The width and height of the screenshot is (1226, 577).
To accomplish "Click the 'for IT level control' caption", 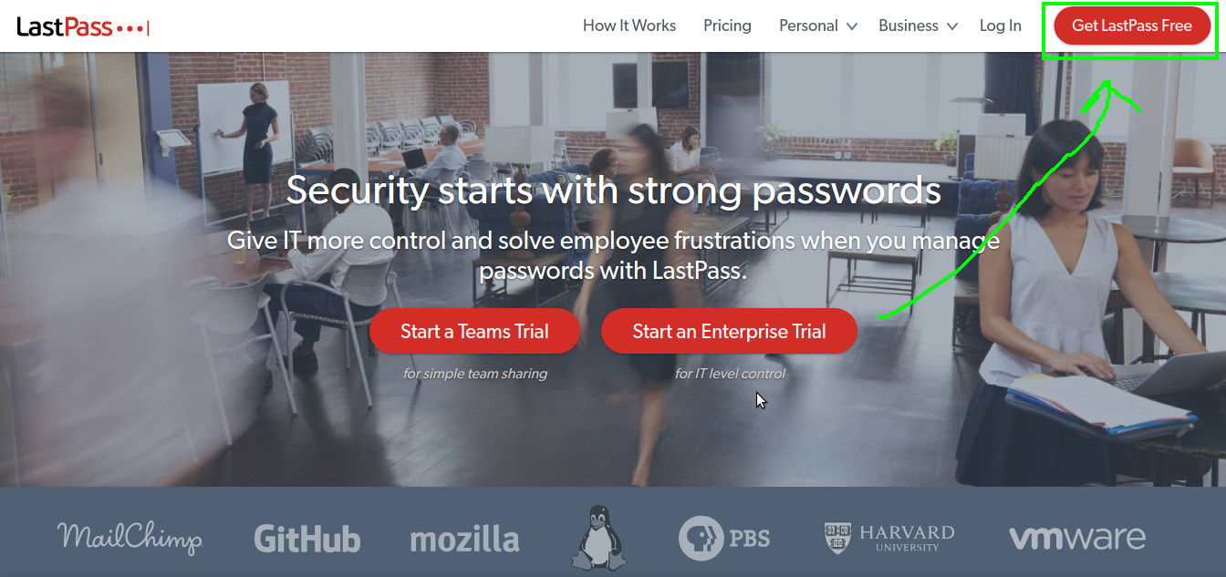I will tap(730, 373).
